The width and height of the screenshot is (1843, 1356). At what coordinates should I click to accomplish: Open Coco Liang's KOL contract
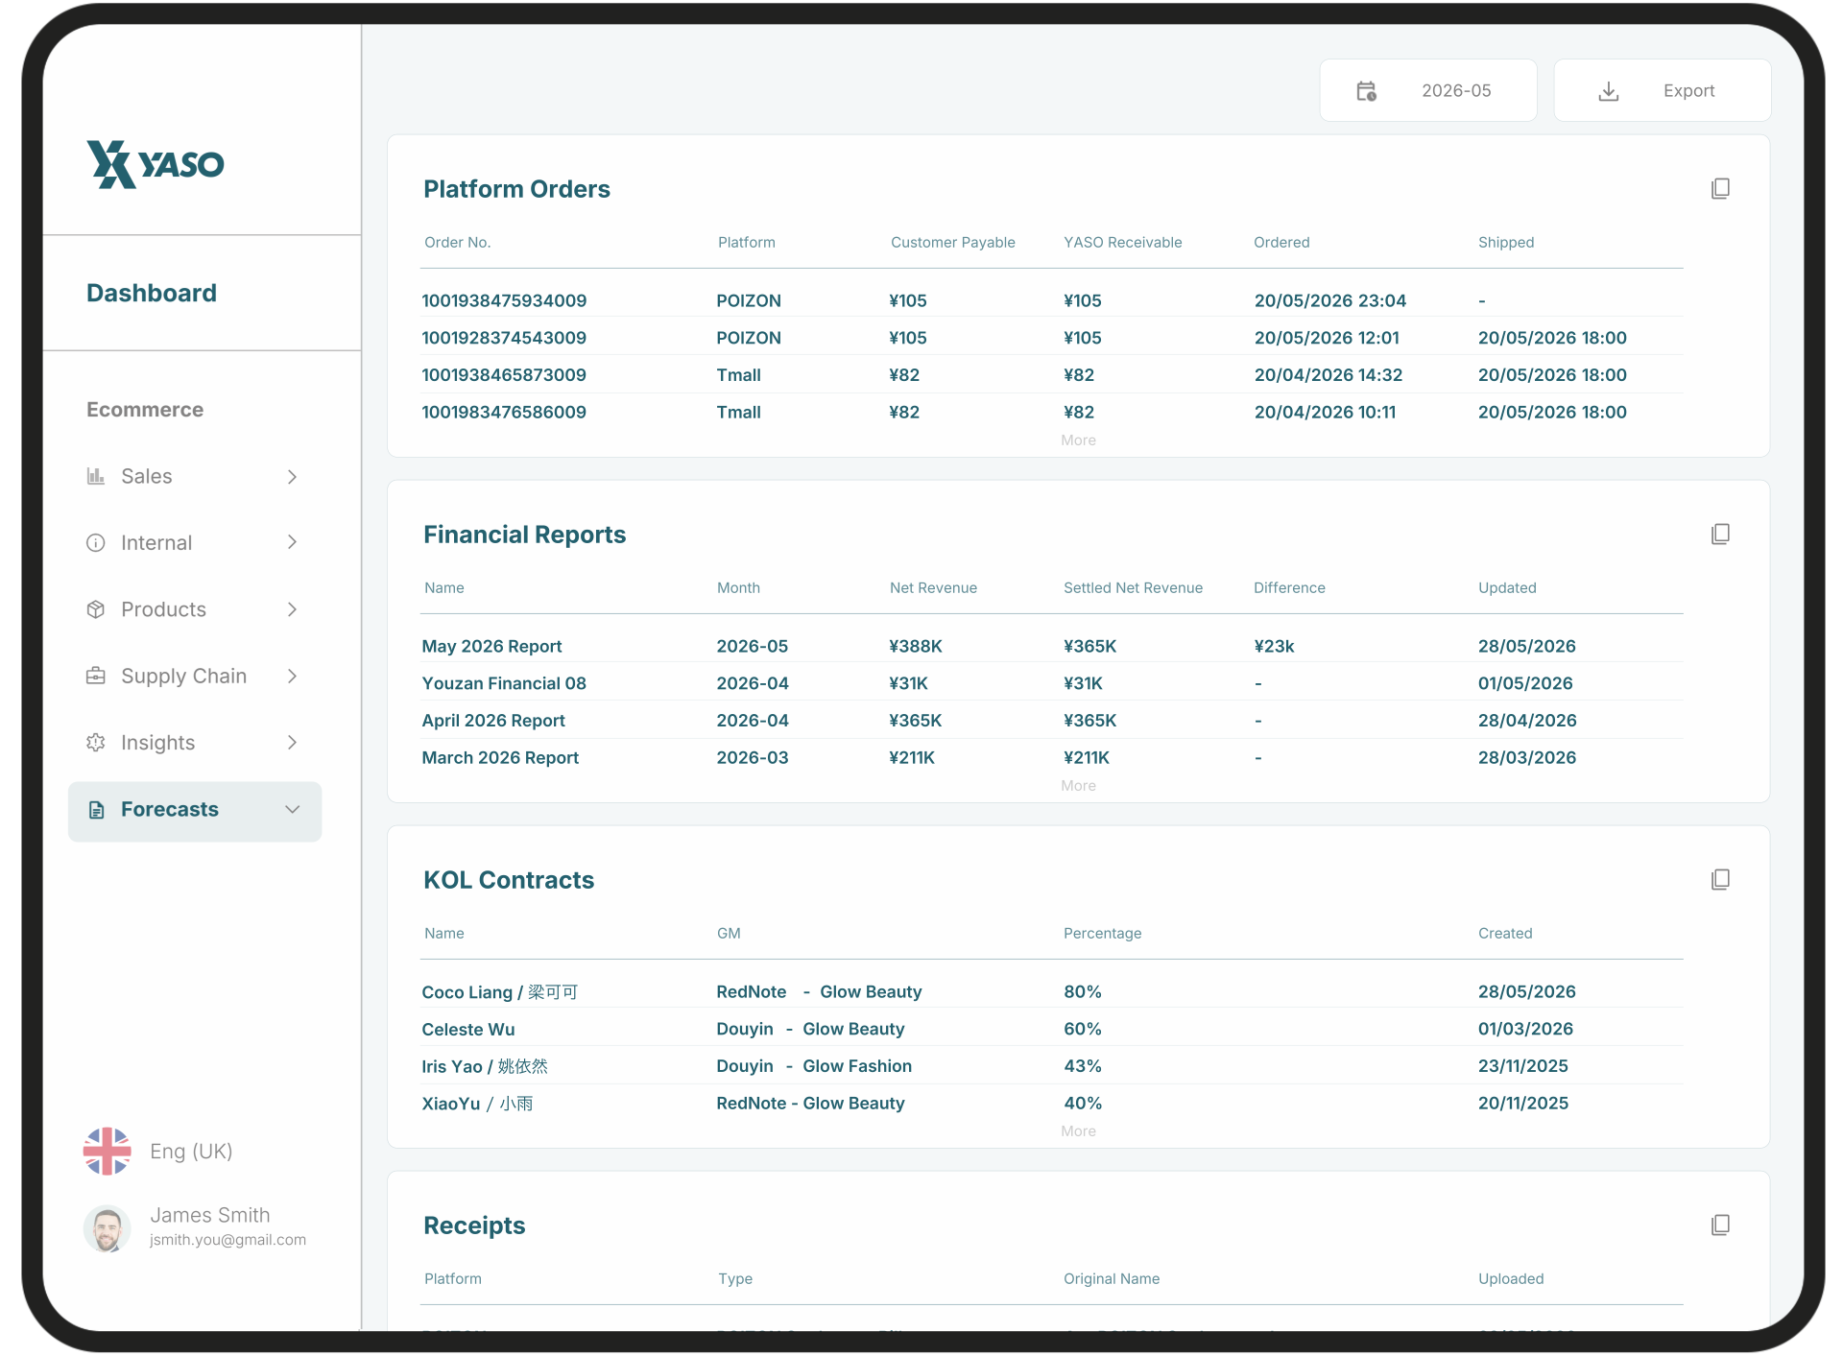click(499, 992)
